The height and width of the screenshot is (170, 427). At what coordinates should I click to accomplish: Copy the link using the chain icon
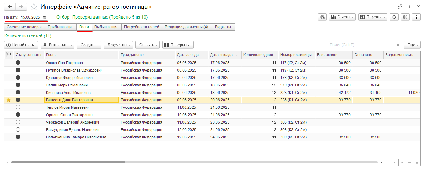click(x=400, y=7)
